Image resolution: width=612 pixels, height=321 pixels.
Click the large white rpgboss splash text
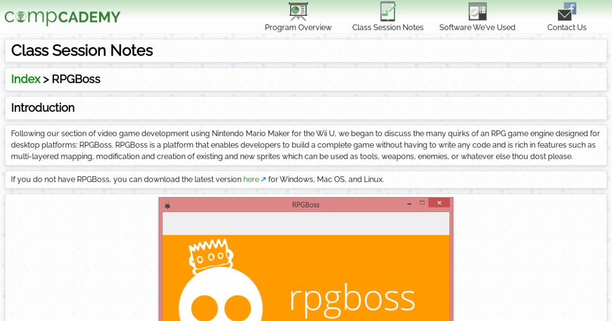pos(352,298)
